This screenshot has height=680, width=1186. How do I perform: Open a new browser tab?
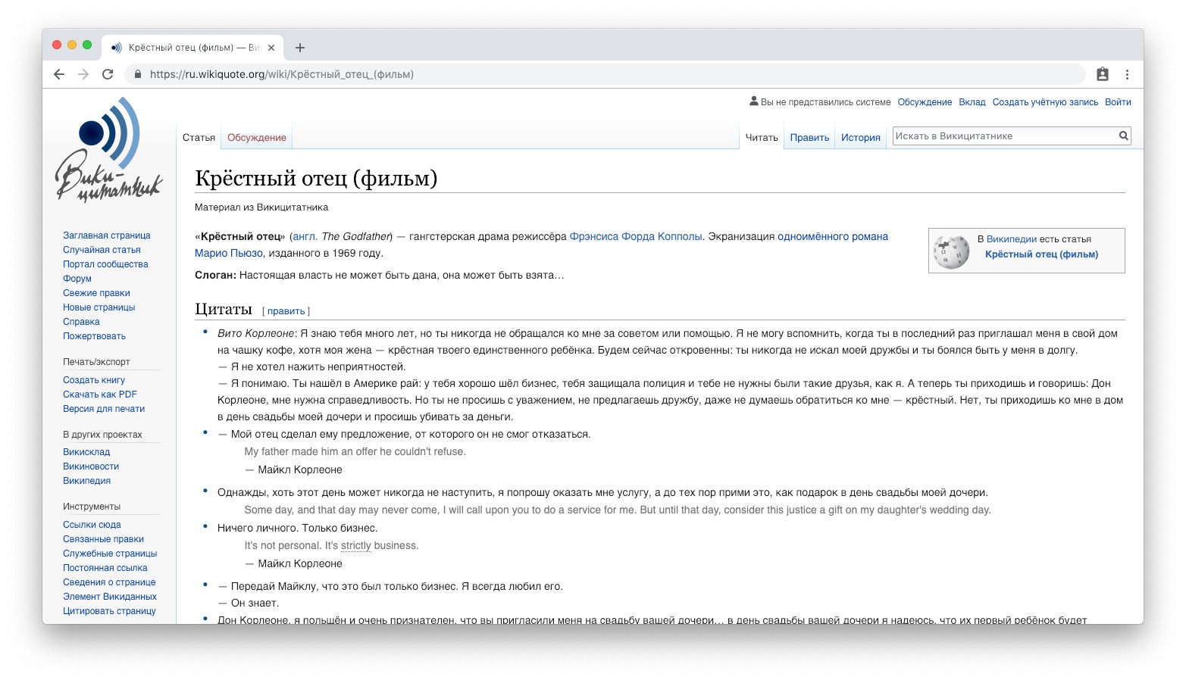[300, 48]
